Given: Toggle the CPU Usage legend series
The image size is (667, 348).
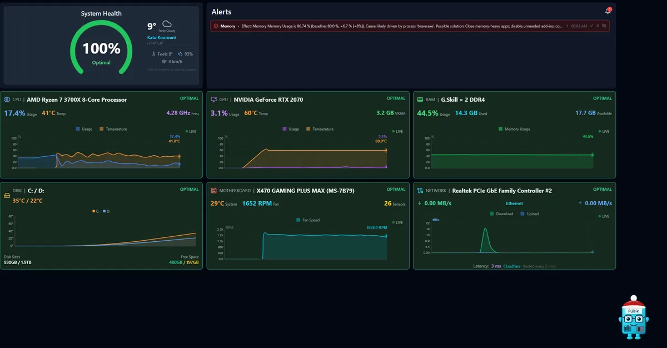Looking at the screenshot, I should [83, 129].
